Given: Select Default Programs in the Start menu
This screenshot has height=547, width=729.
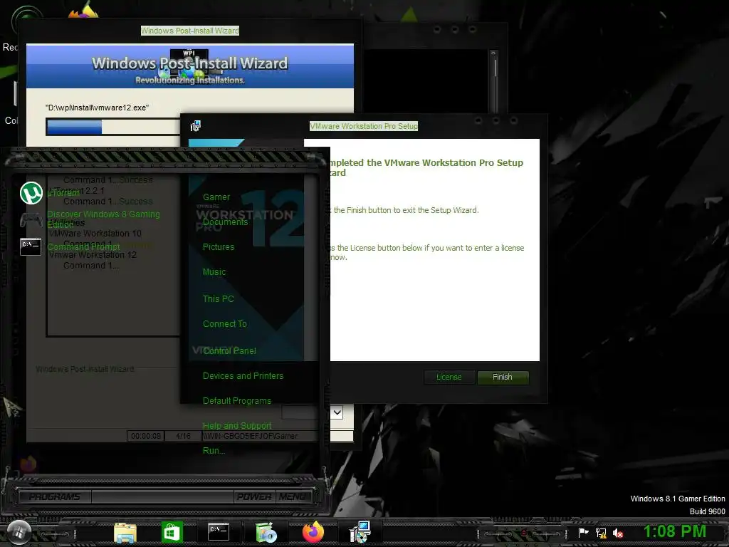Looking at the screenshot, I should point(237,401).
